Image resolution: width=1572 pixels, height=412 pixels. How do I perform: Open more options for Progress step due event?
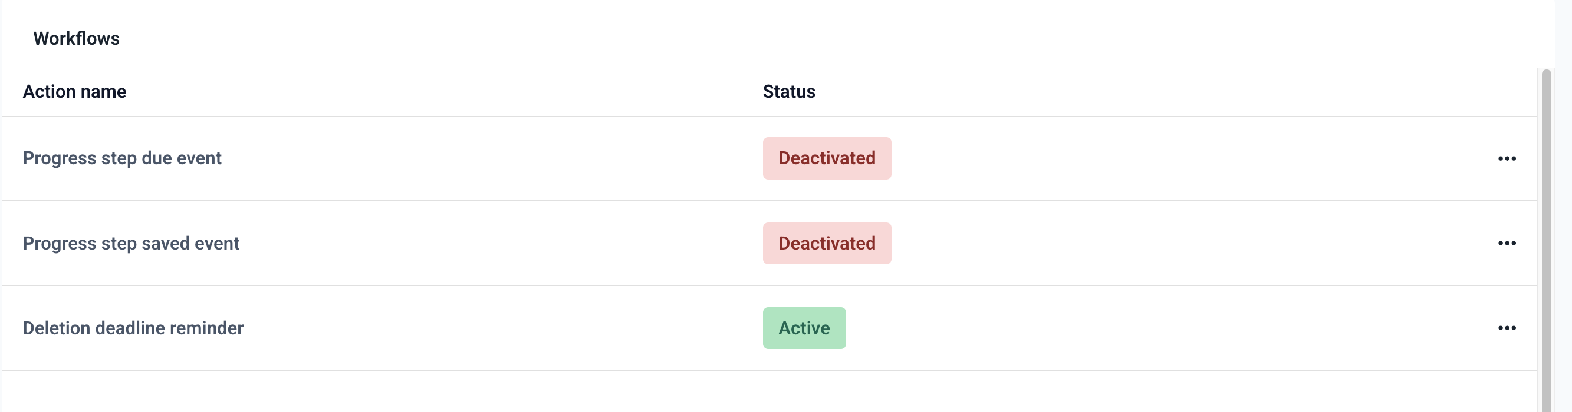[1506, 158]
